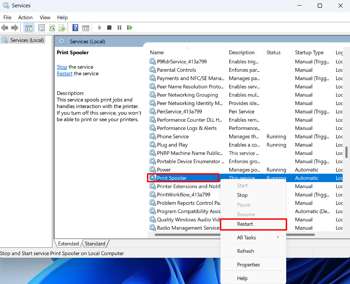The width and height of the screenshot is (350, 284).
Task: Click the Start Service play icon
Action: tap(99, 28)
